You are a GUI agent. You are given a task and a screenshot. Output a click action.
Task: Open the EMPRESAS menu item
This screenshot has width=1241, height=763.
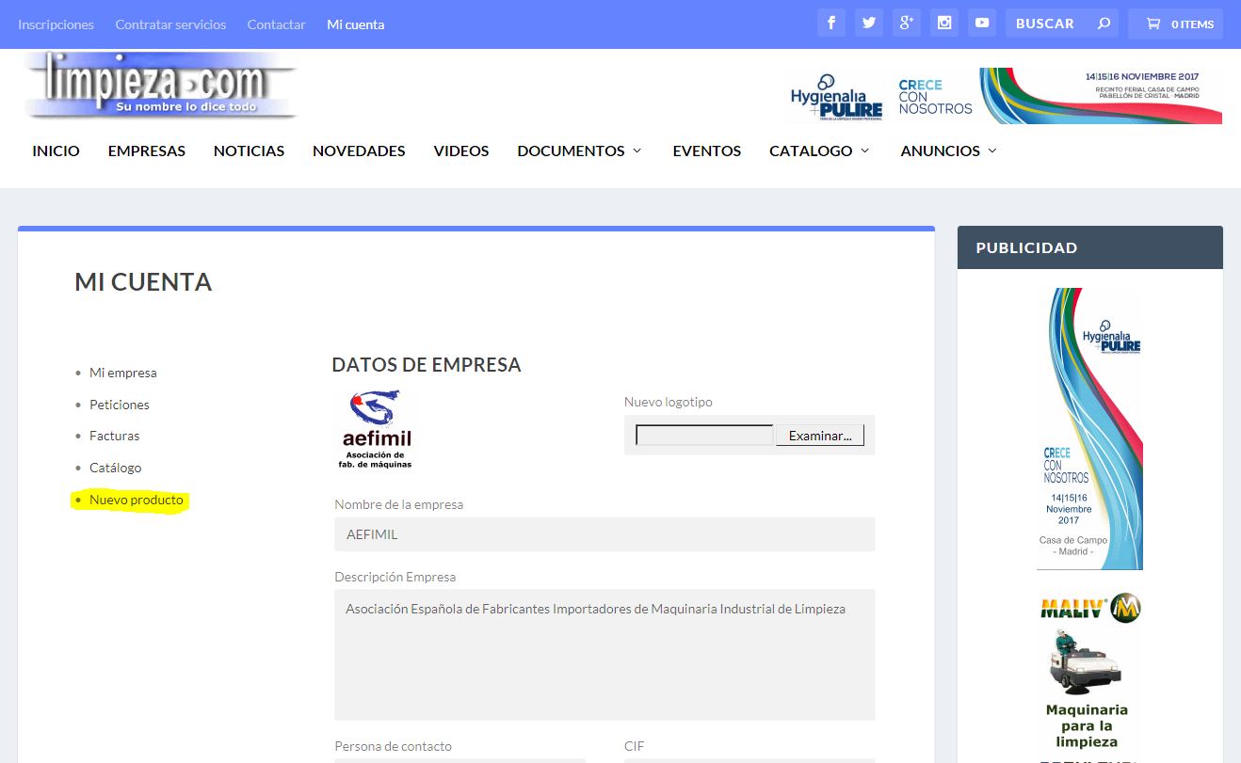147,151
